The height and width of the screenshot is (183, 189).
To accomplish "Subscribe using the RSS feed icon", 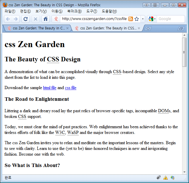I will tap(131, 19).
